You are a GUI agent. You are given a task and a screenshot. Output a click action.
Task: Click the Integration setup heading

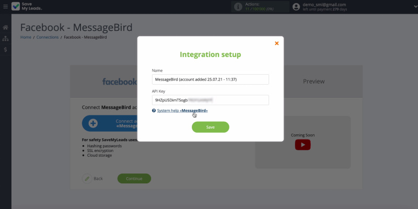click(x=211, y=54)
